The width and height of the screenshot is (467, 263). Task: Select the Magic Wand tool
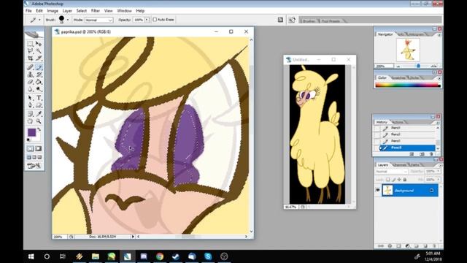[39, 51]
